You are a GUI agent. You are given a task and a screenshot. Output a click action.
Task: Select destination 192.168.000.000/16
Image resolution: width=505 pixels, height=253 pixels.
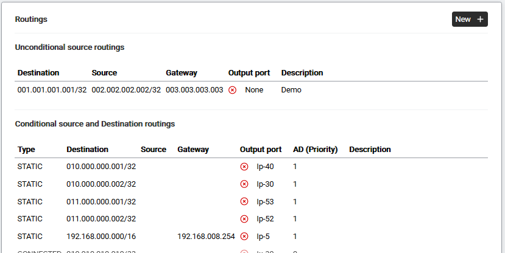101,237
